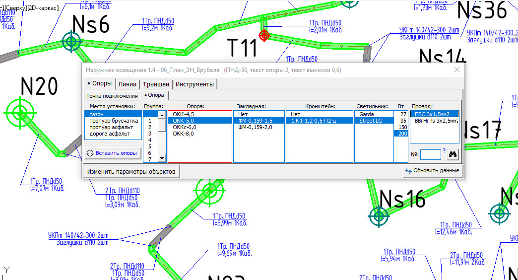
Task: Select ВВгНг-ls 3x2,5мм2 wire
Action: click(x=435, y=121)
